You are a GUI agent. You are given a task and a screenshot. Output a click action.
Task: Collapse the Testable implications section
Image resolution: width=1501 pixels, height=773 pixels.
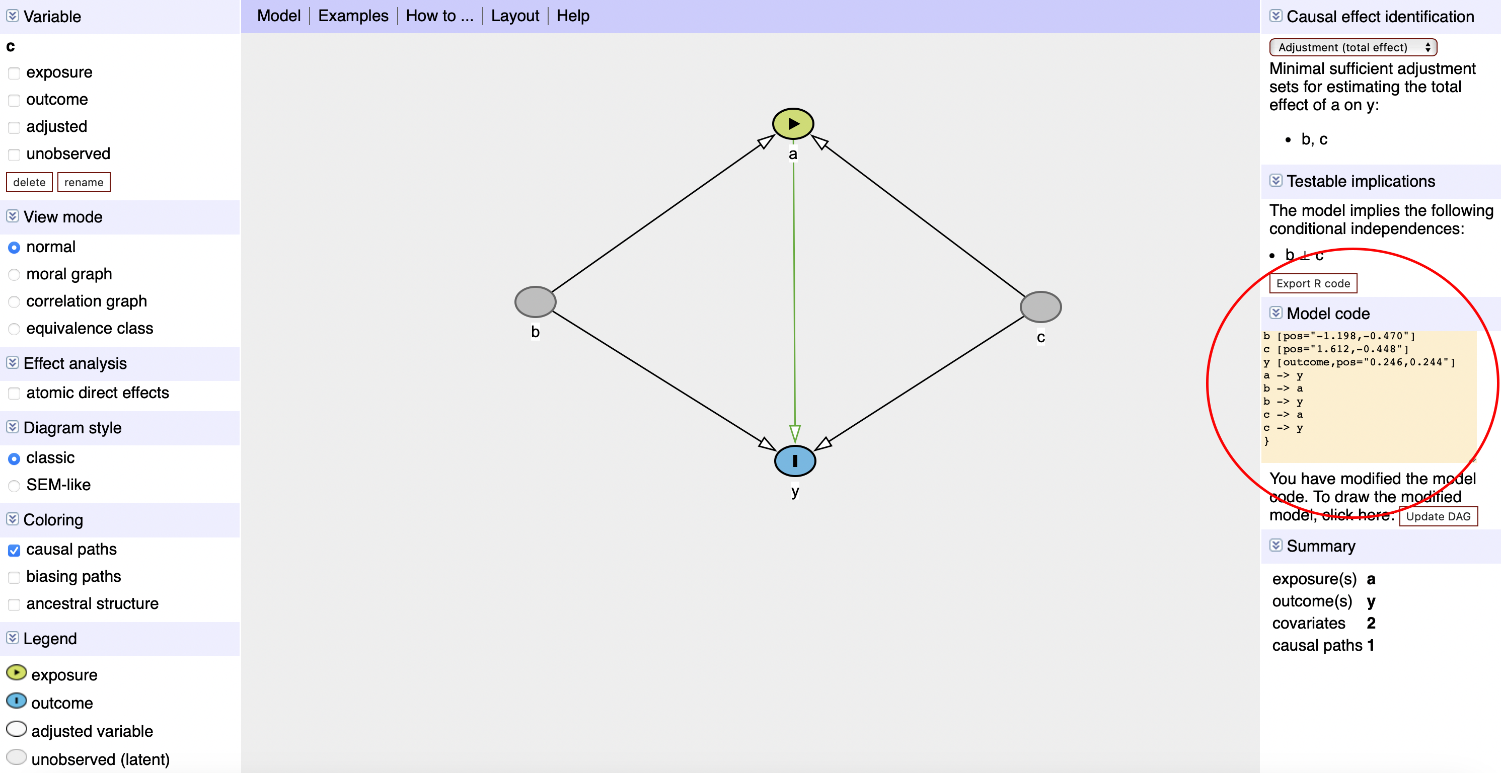(x=1275, y=181)
